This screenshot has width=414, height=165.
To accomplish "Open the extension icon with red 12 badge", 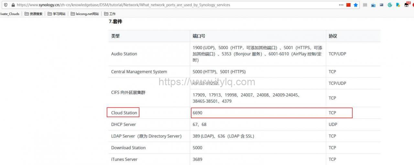I will [x=407, y=5].
